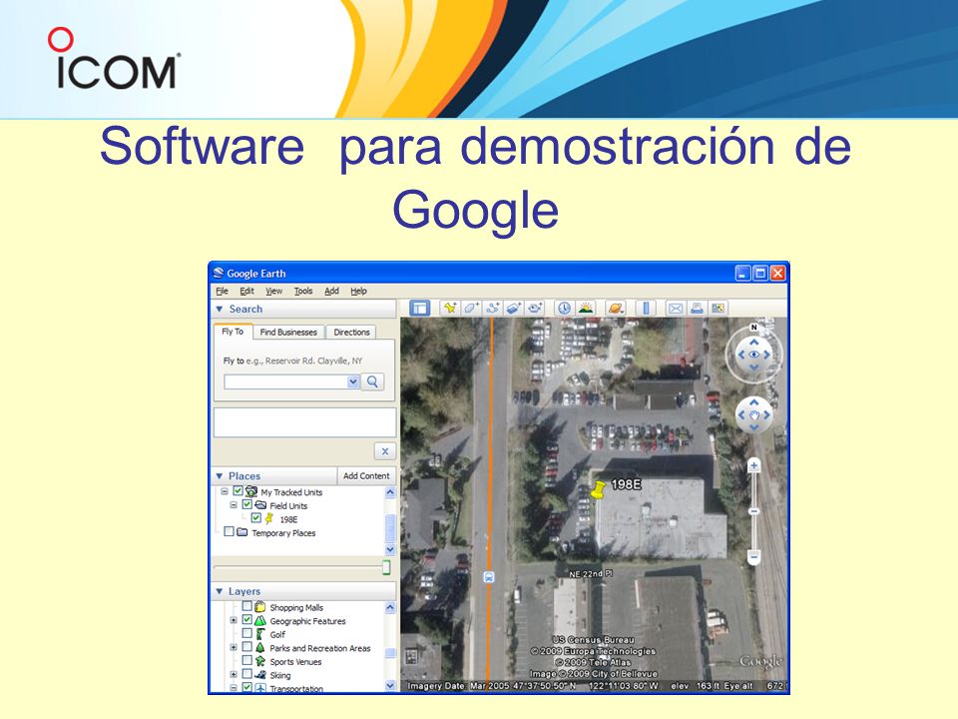Click inside the Fly To input field
This screenshot has width=958, height=719.
click(285, 382)
